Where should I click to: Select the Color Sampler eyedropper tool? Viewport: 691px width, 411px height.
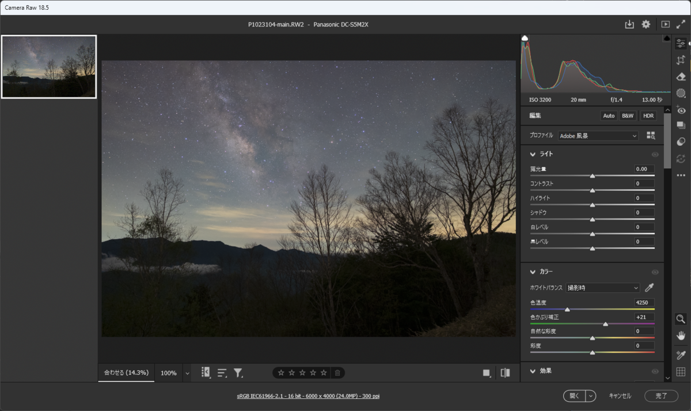click(x=681, y=356)
